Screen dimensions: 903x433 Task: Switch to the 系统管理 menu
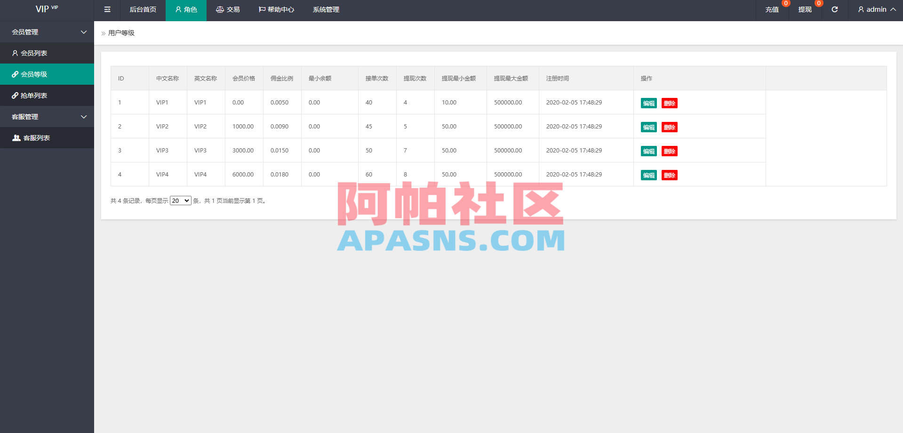[x=326, y=9]
